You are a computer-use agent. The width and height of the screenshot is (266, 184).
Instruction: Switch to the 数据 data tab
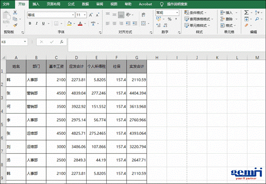pyautogui.click(x=85, y=4)
